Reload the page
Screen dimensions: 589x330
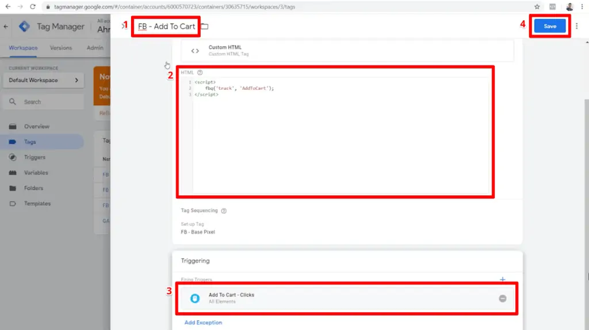tap(33, 6)
